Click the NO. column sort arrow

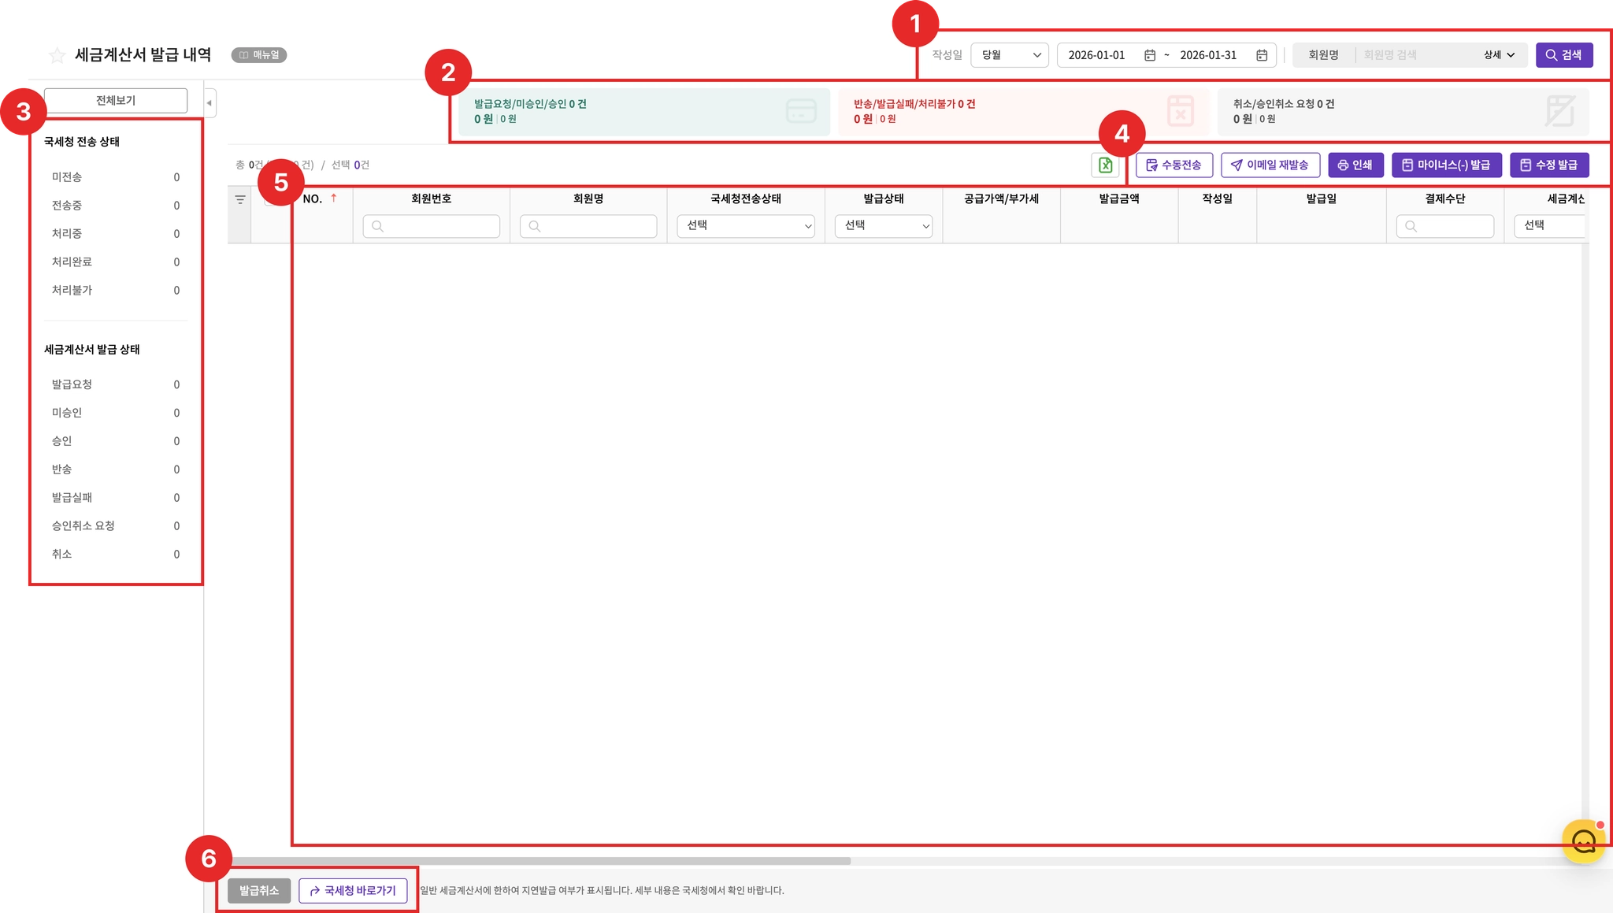pyautogui.click(x=334, y=199)
